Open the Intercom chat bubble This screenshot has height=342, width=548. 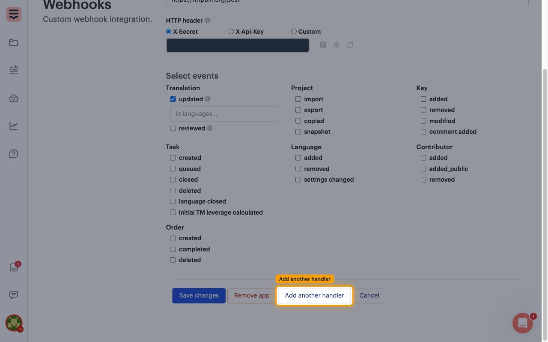pos(523,324)
